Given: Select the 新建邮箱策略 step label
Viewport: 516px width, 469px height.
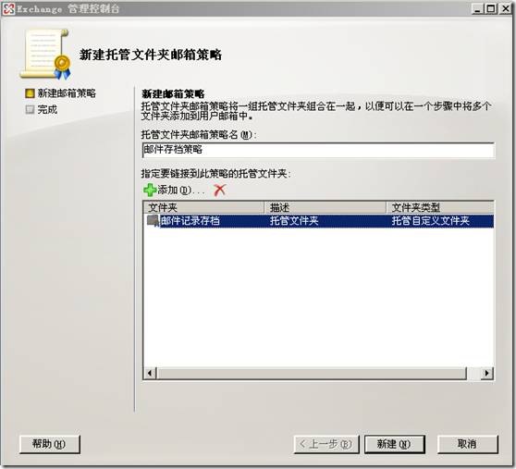Looking at the screenshot, I should point(67,93).
